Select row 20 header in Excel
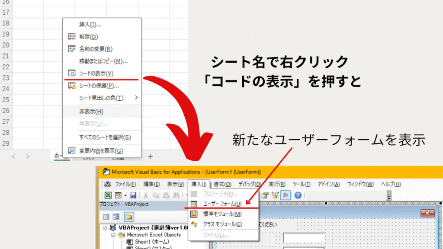Viewport: 443px width, 249px height. coord(6,45)
